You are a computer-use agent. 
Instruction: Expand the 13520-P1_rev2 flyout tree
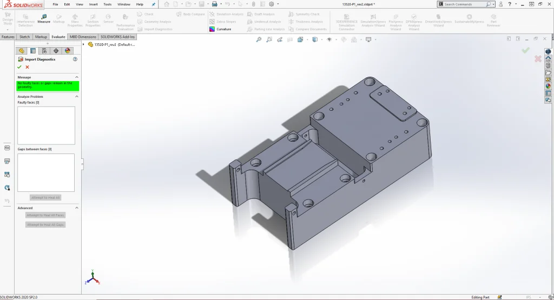tap(83, 44)
